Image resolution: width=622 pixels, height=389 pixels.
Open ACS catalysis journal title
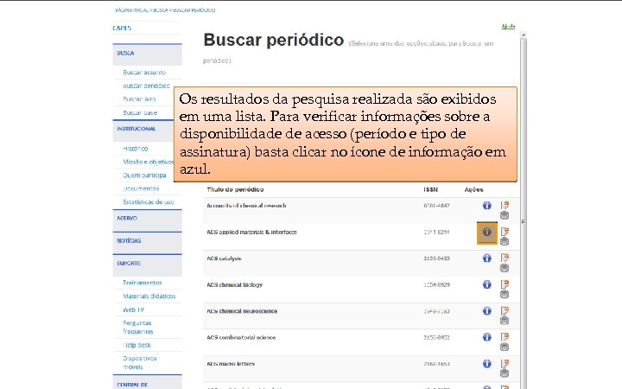(224, 258)
